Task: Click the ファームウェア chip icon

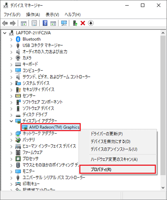Action: click(x=18, y=152)
